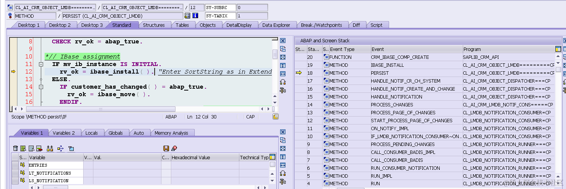Screen dimensions: 566x189
Task: Click the replace tool icon beside source editor
Action: 283,49
